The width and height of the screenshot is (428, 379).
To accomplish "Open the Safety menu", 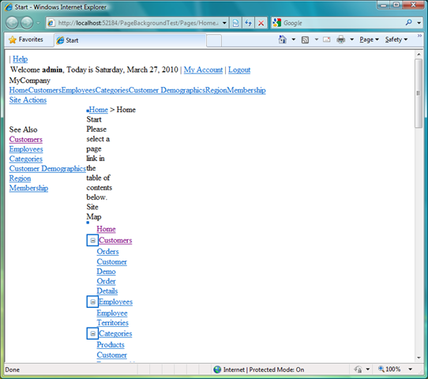I will 396,39.
